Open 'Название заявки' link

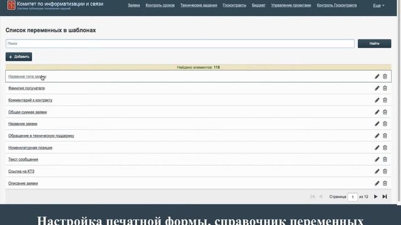(x=23, y=124)
